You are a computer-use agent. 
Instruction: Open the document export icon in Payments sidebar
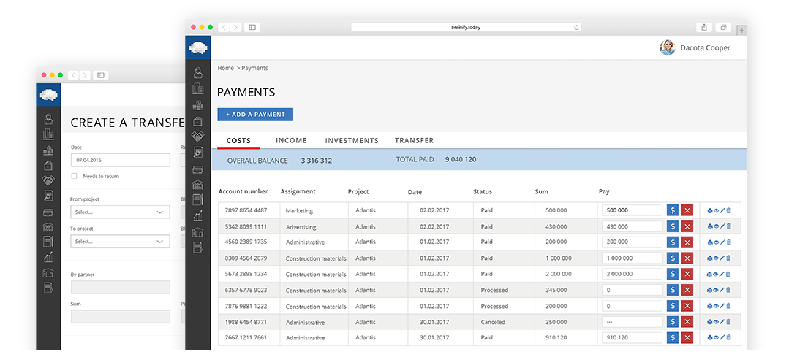click(198, 247)
